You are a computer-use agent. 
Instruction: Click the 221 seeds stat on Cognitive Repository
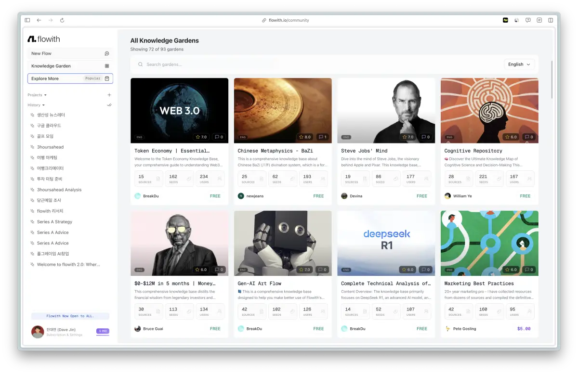(x=489, y=179)
